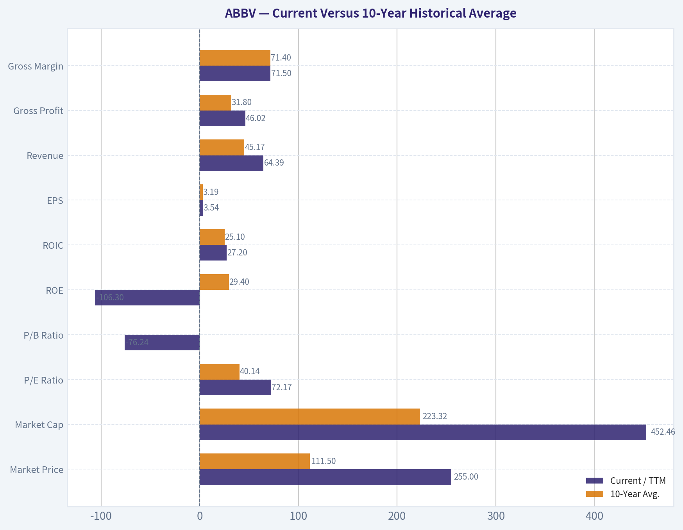Click the Gross Profit 10-year bar, 31.80
Viewport: 683px width, 530px height.
click(x=215, y=103)
